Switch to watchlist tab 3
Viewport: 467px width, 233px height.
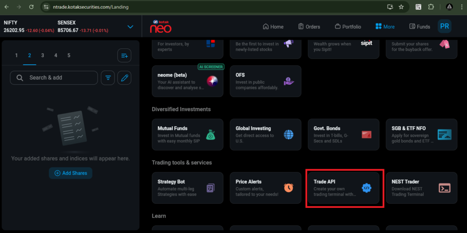click(x=42, y=56)
